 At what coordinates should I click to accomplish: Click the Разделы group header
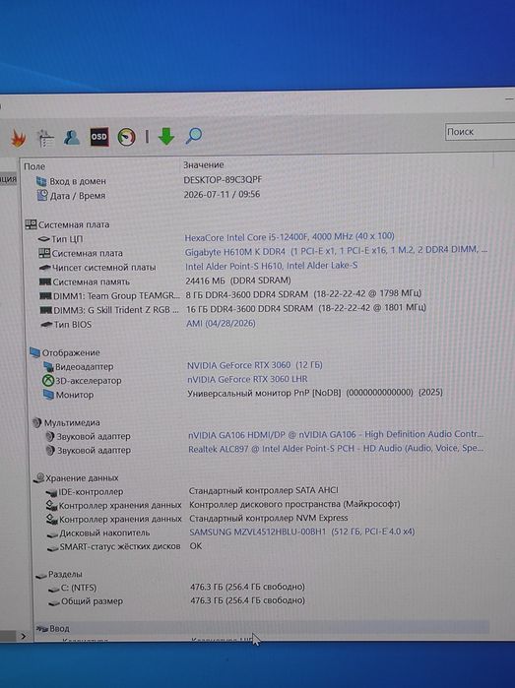click(x=59, y=575)
